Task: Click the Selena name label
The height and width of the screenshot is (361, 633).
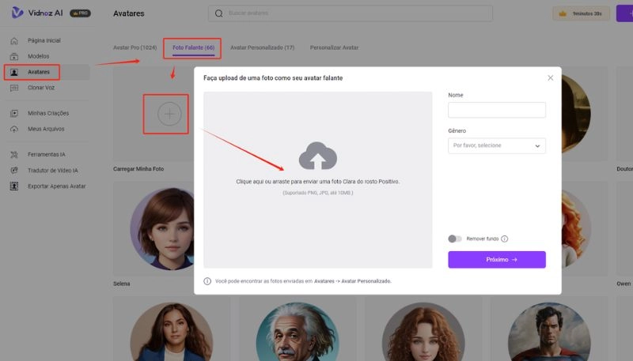Action: 122,284
